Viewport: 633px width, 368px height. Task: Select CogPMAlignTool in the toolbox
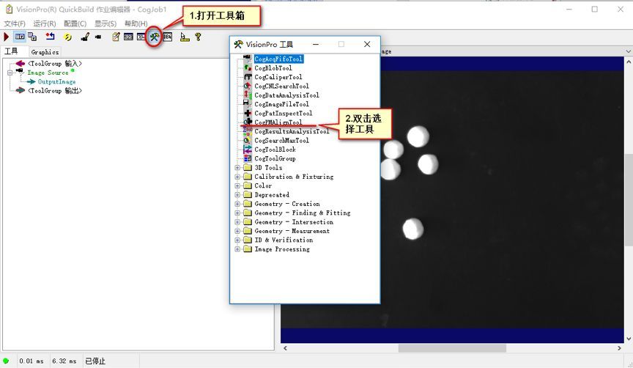click(278, 122)
